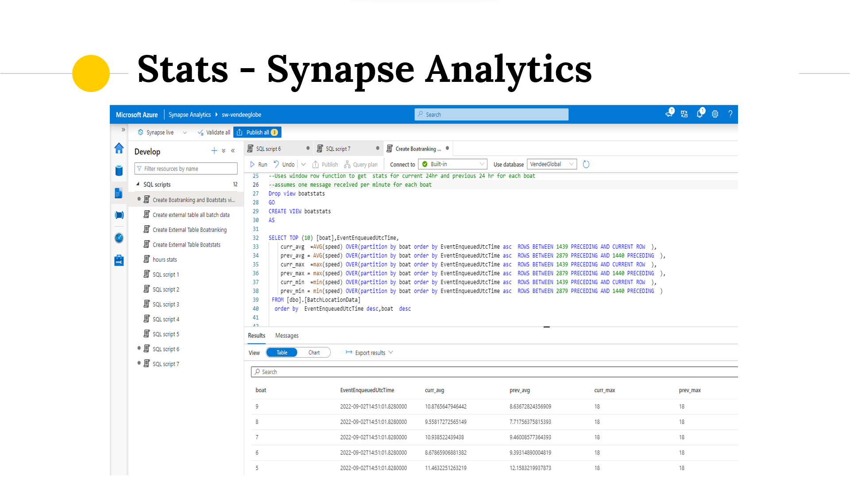This screenshot has height=478, width=850.
Task: Select the Table view toggle
Action: point(282,353)
